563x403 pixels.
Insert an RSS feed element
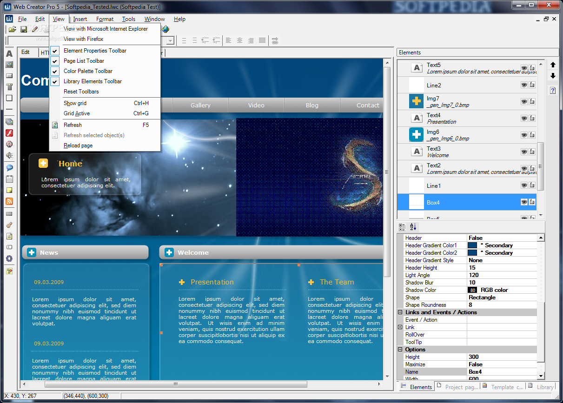[9, 201]
